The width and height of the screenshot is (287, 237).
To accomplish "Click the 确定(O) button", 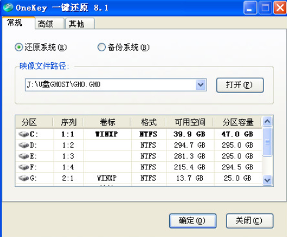I will click(x=193, y=221).
